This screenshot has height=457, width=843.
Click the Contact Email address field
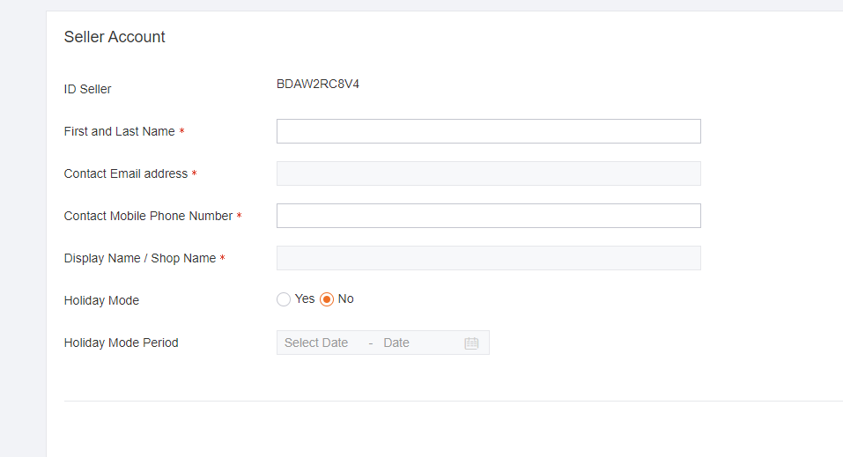point(489,173)
